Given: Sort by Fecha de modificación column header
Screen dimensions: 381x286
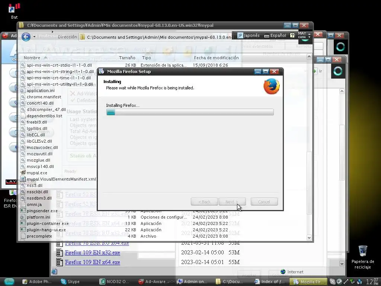Looking at the screenshot, I should (216, 58).
